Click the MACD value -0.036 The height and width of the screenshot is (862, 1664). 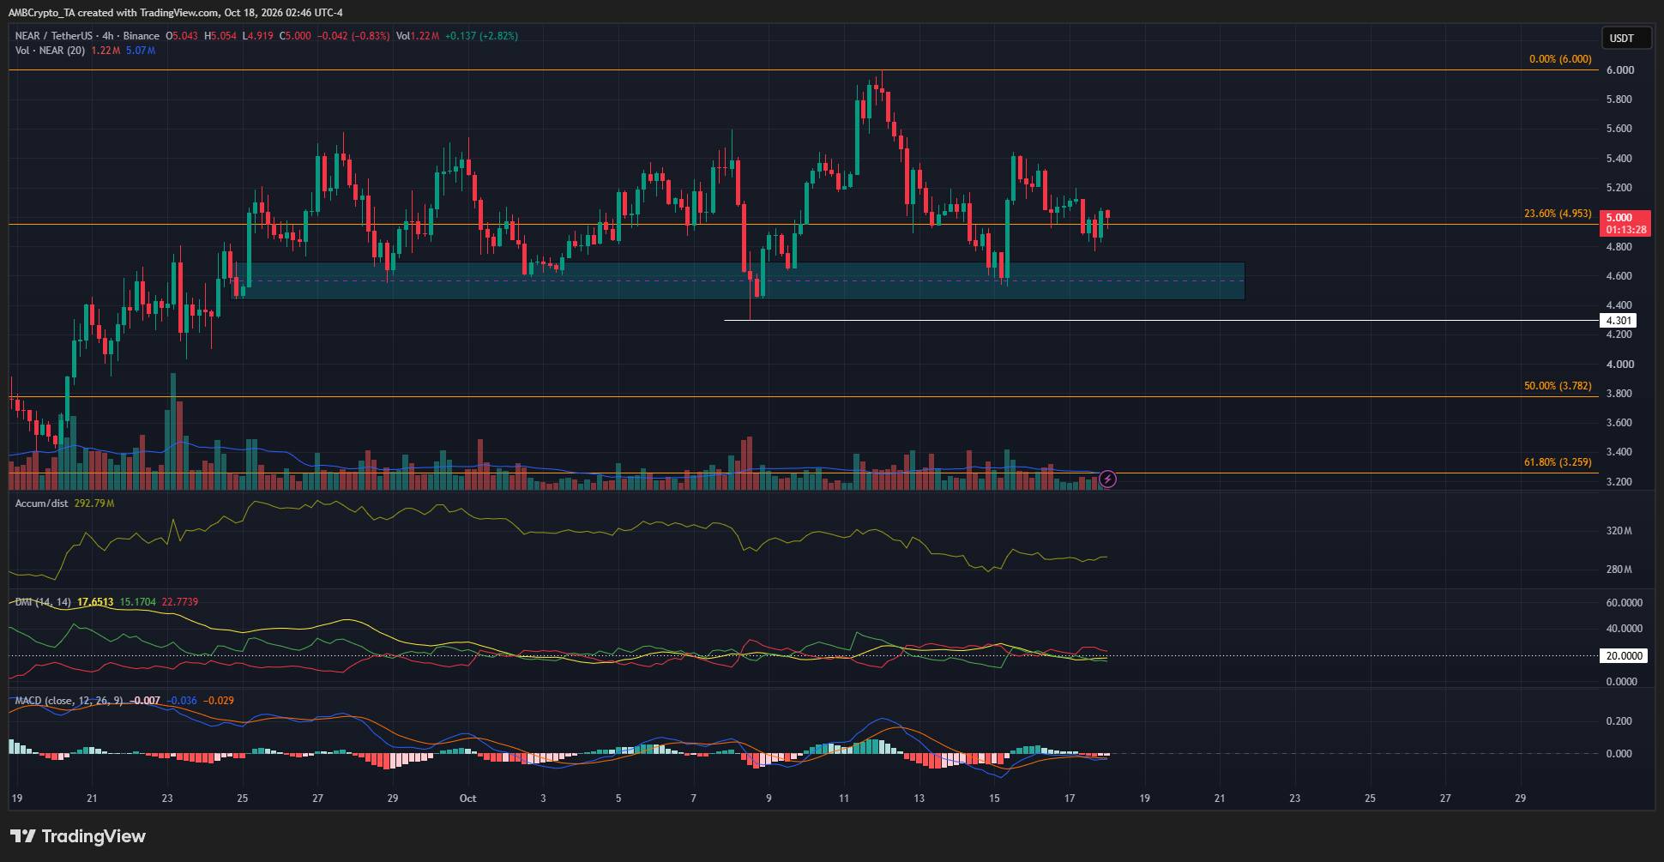point(182,701)
